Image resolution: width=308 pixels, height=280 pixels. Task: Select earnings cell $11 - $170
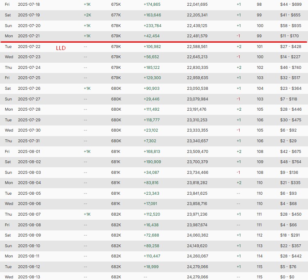coord(289,36)
